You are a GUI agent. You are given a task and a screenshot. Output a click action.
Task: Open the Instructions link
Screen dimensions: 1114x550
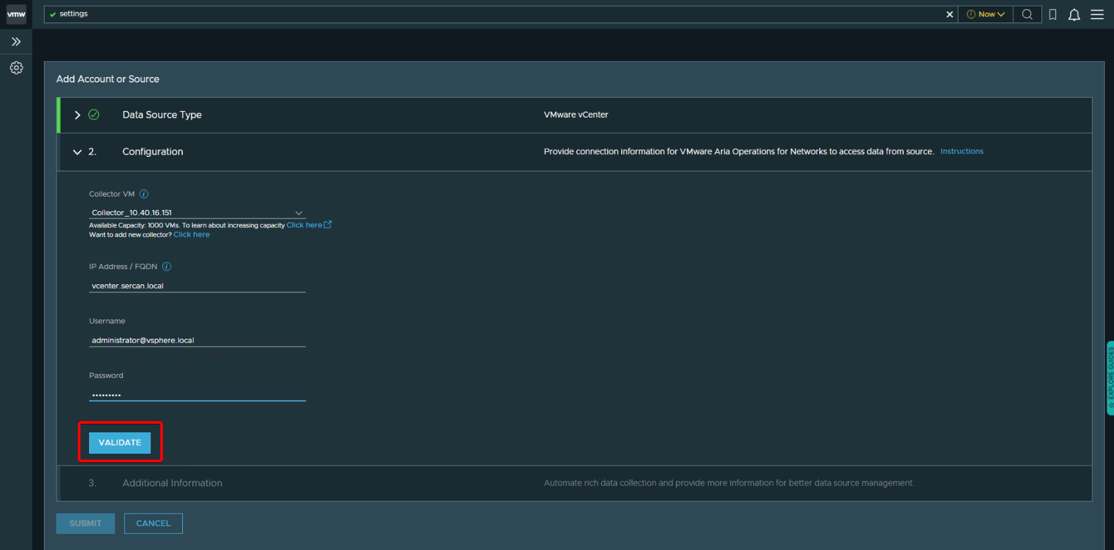tap(961, 151)
